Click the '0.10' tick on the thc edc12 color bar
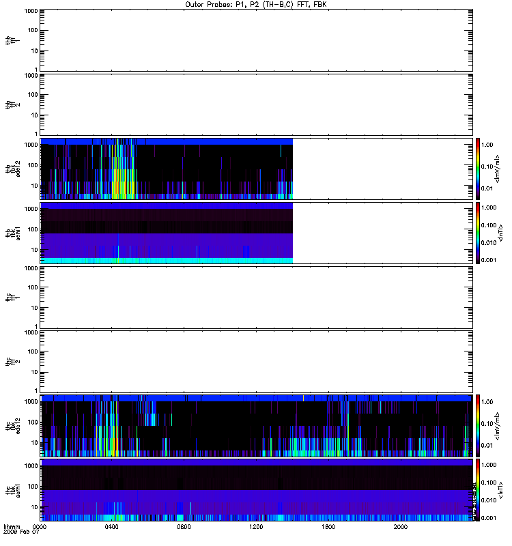The image size is (512, 546). 487,424
